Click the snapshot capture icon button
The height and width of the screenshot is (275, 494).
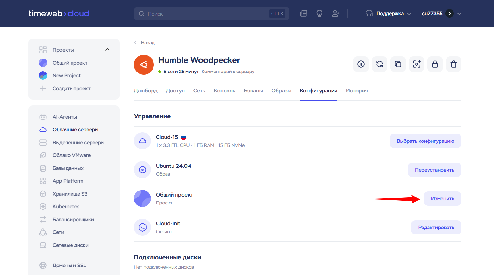coord(416,64)
